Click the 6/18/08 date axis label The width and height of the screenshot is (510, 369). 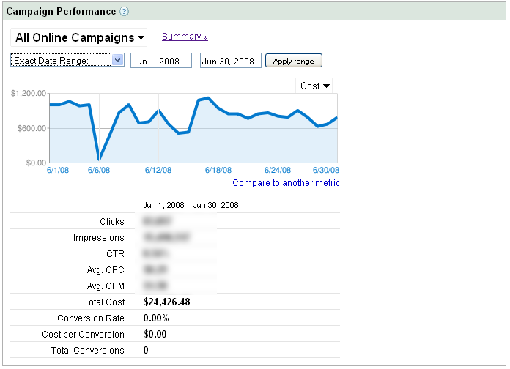tap(218, 170)
